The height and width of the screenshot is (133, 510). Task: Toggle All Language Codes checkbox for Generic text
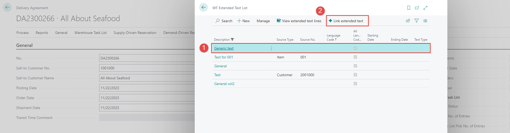pos(355,48)
